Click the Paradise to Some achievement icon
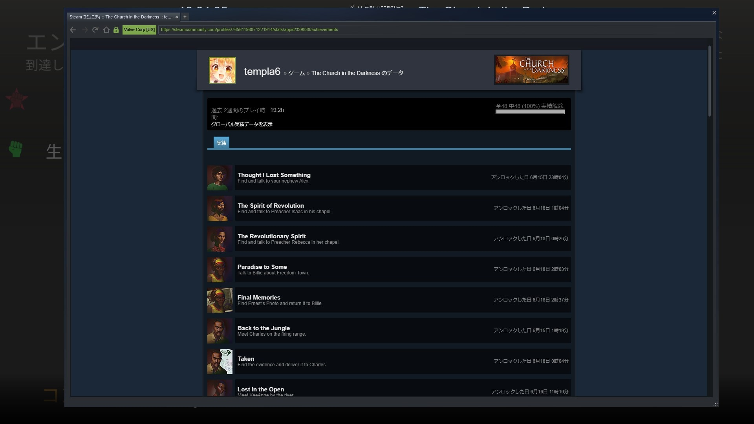This screenshot has width=754, height=424. click(x=220, y=269)
